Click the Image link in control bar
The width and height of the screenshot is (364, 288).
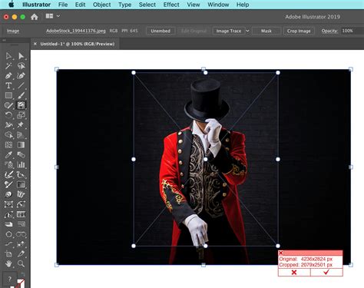13,31
